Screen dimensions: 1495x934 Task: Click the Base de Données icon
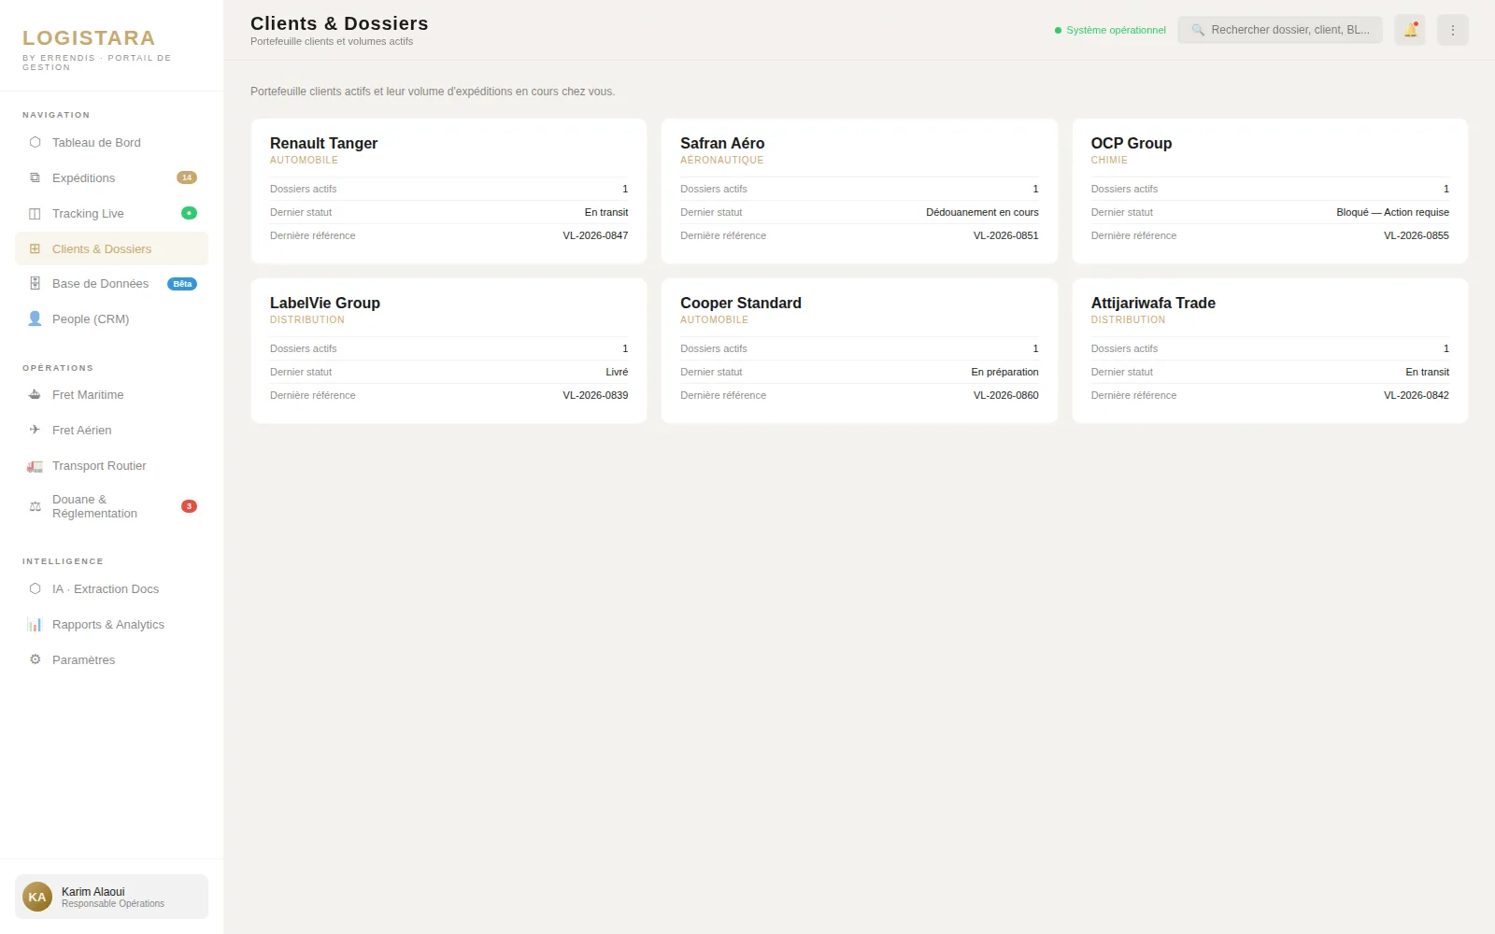point(35,284)
